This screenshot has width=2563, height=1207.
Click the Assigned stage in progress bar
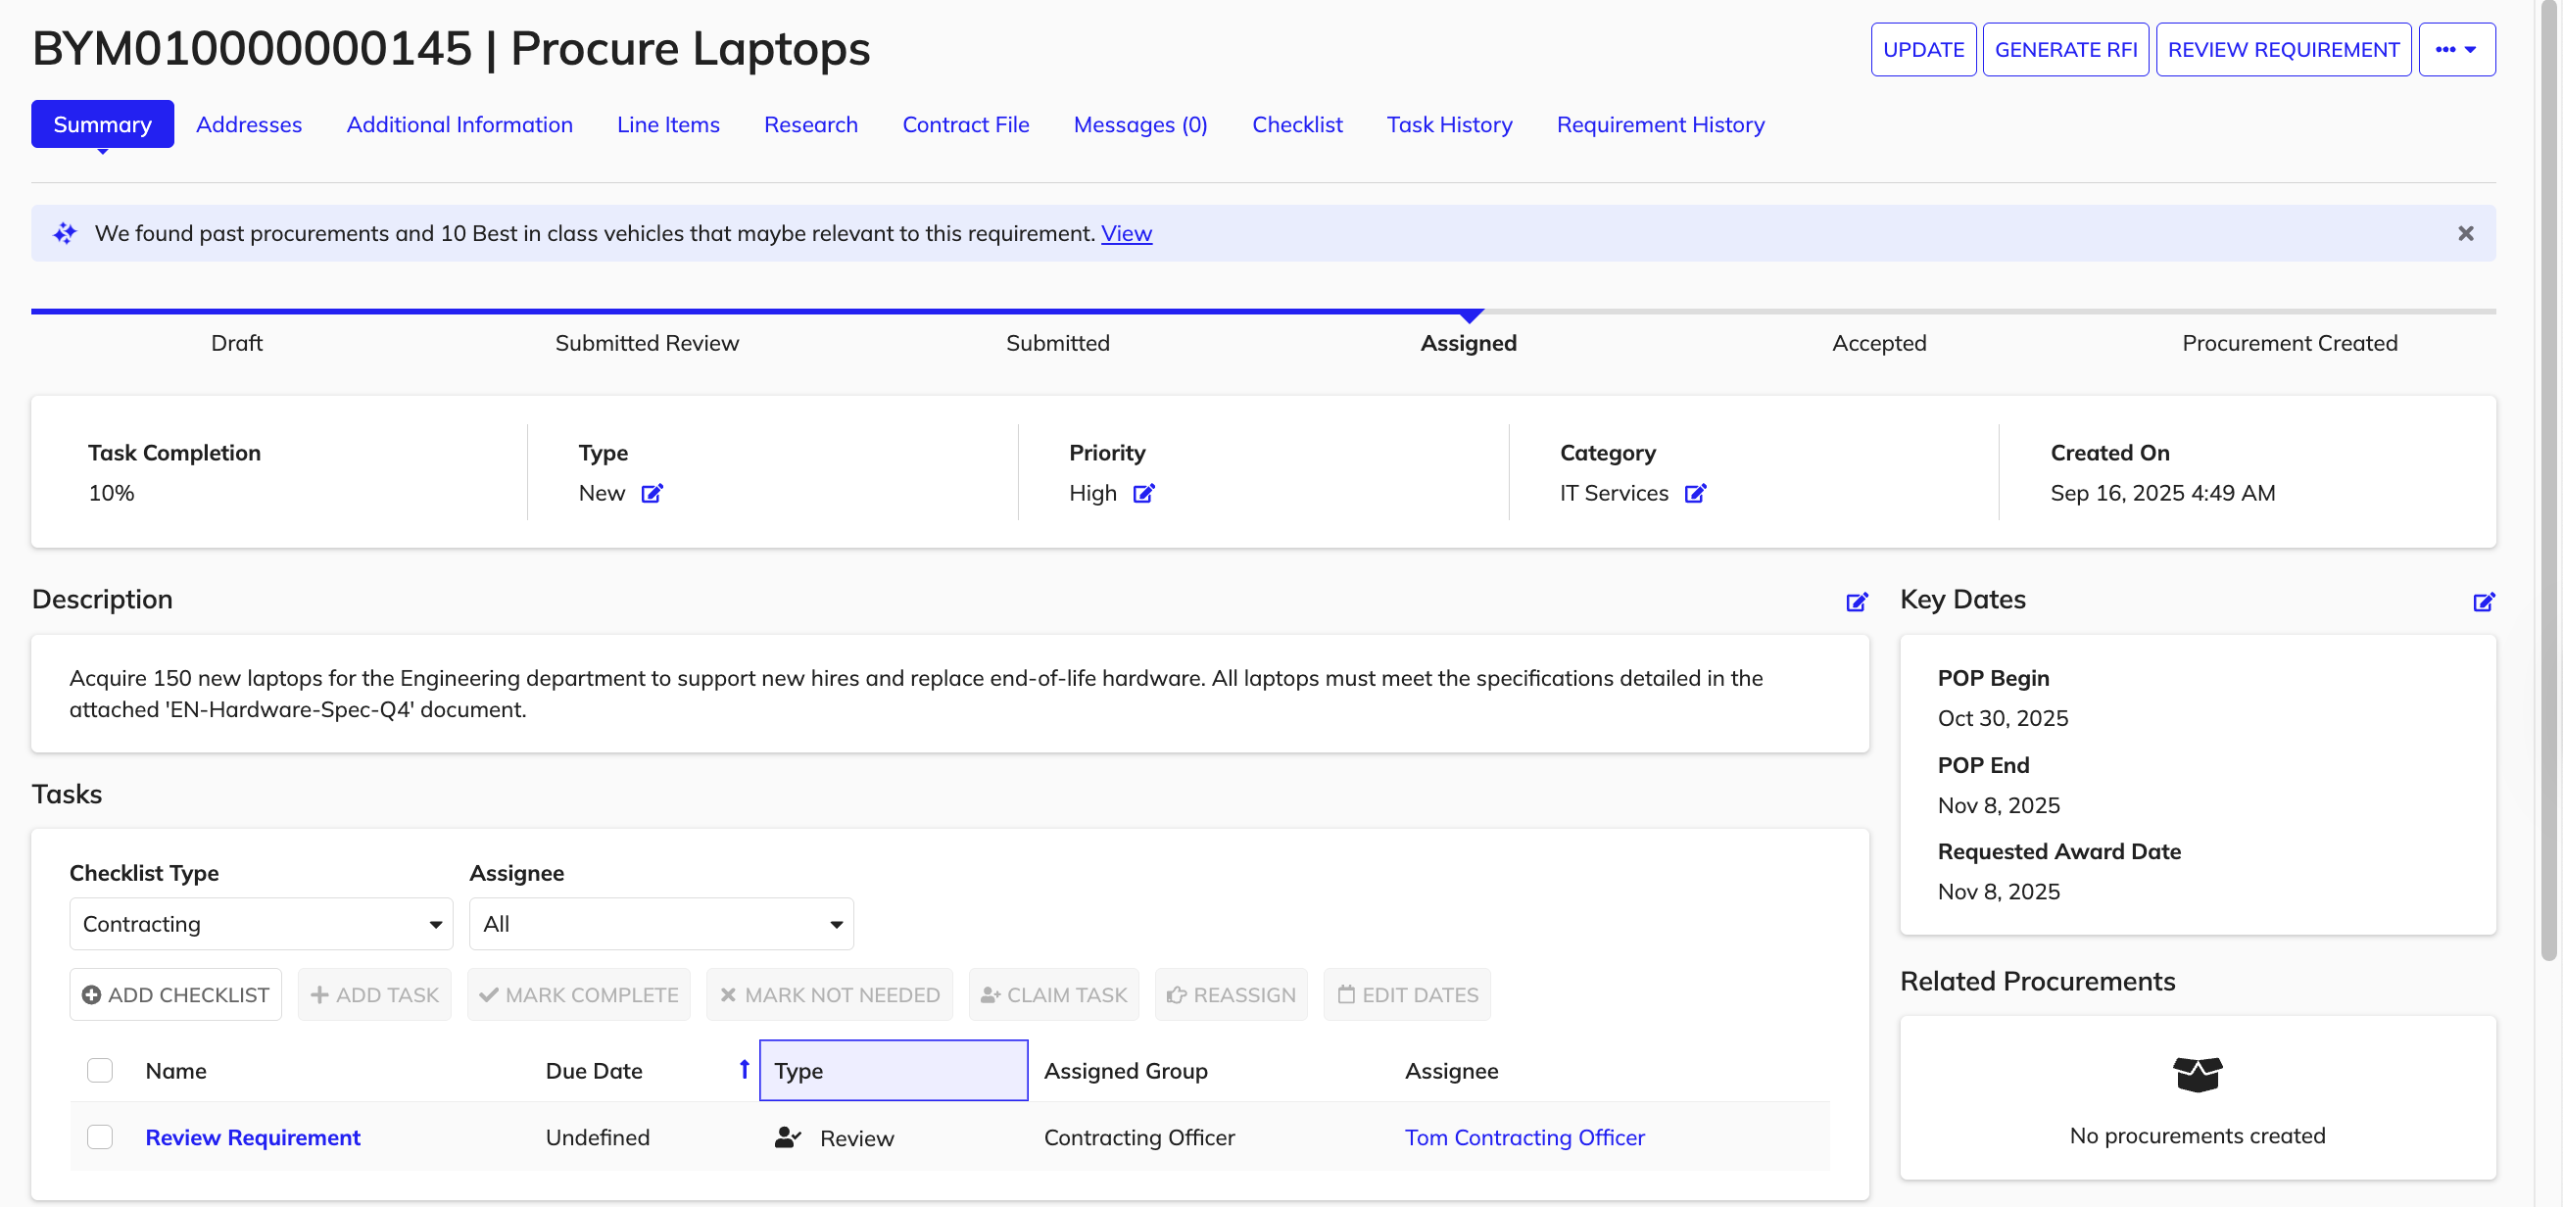1468,343
